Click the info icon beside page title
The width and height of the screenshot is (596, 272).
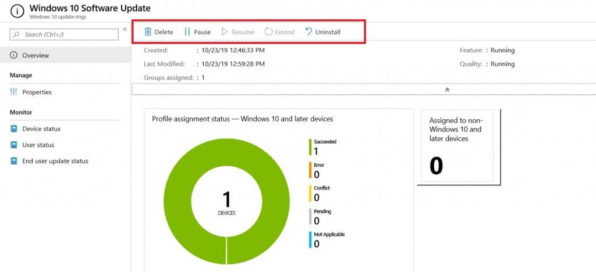point(17,12)
